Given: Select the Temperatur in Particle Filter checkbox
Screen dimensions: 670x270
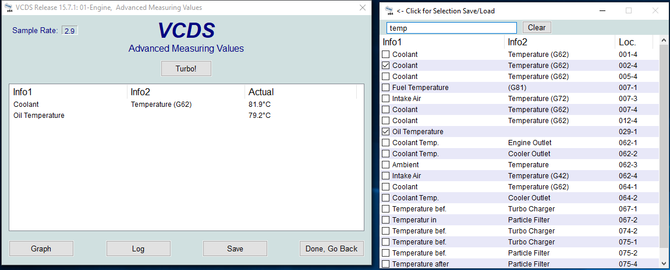Looking at the screenshot, I should 386,220.
